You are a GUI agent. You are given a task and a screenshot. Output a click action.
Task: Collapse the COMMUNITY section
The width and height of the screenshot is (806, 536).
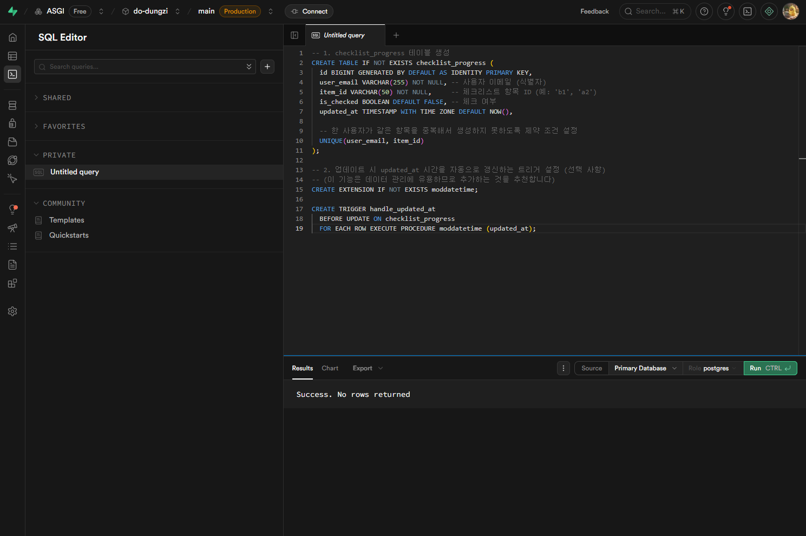click(64, 204)
